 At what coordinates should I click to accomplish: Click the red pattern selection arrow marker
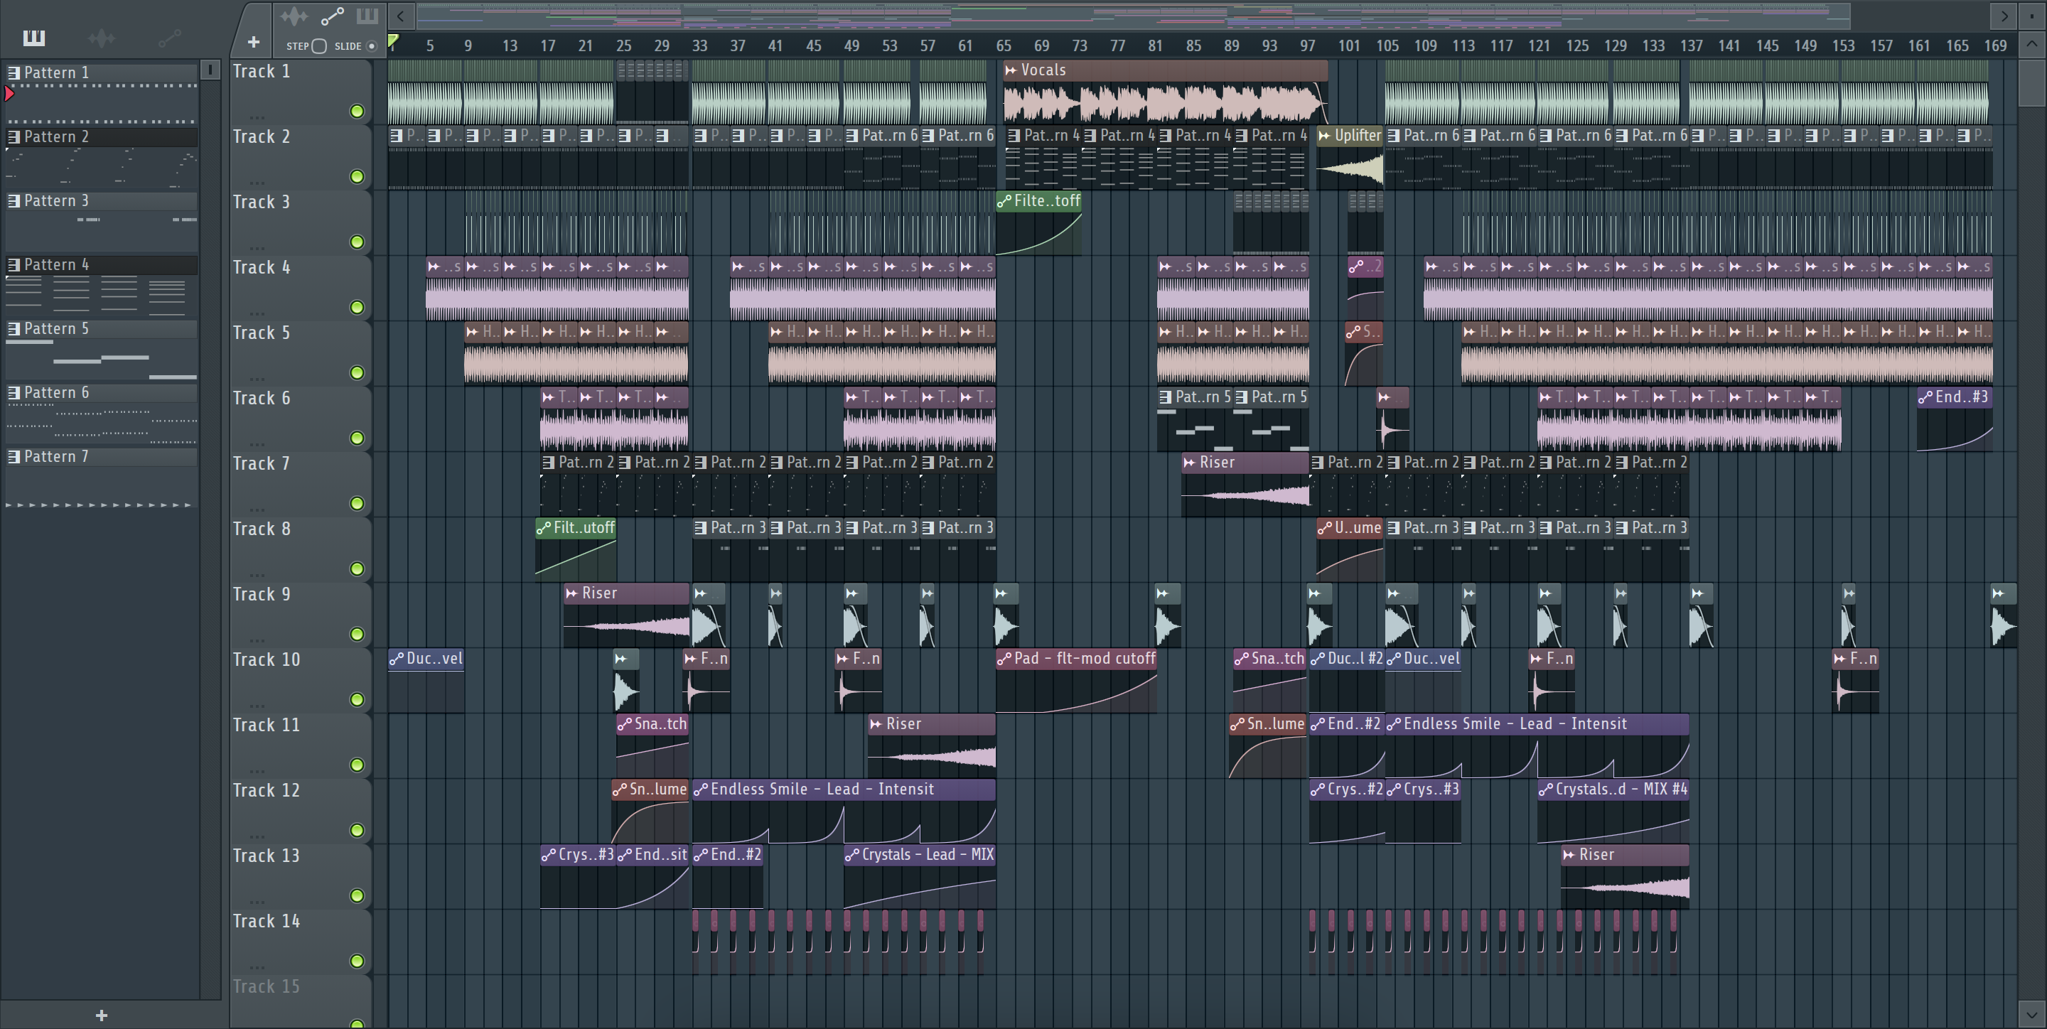point(9,94)
